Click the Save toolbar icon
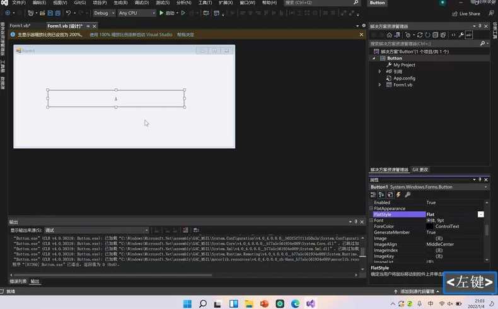Image resolution: width=498 pixels, height=309 pixels. point(50,13)
